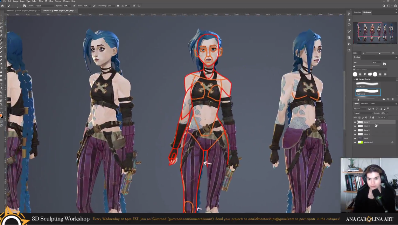Screen dimensions: 398x225
Task: Switch to the Channels tab
Action: [364, 103]
